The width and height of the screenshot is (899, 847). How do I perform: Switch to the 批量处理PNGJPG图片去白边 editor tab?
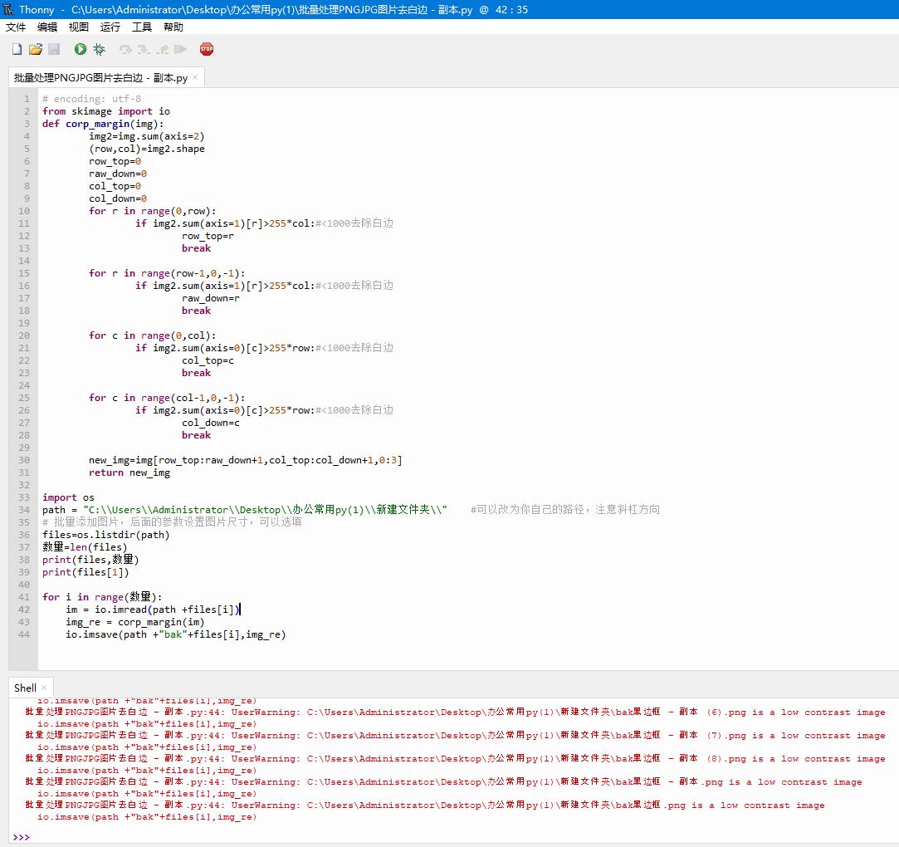(x=100, y=77)
